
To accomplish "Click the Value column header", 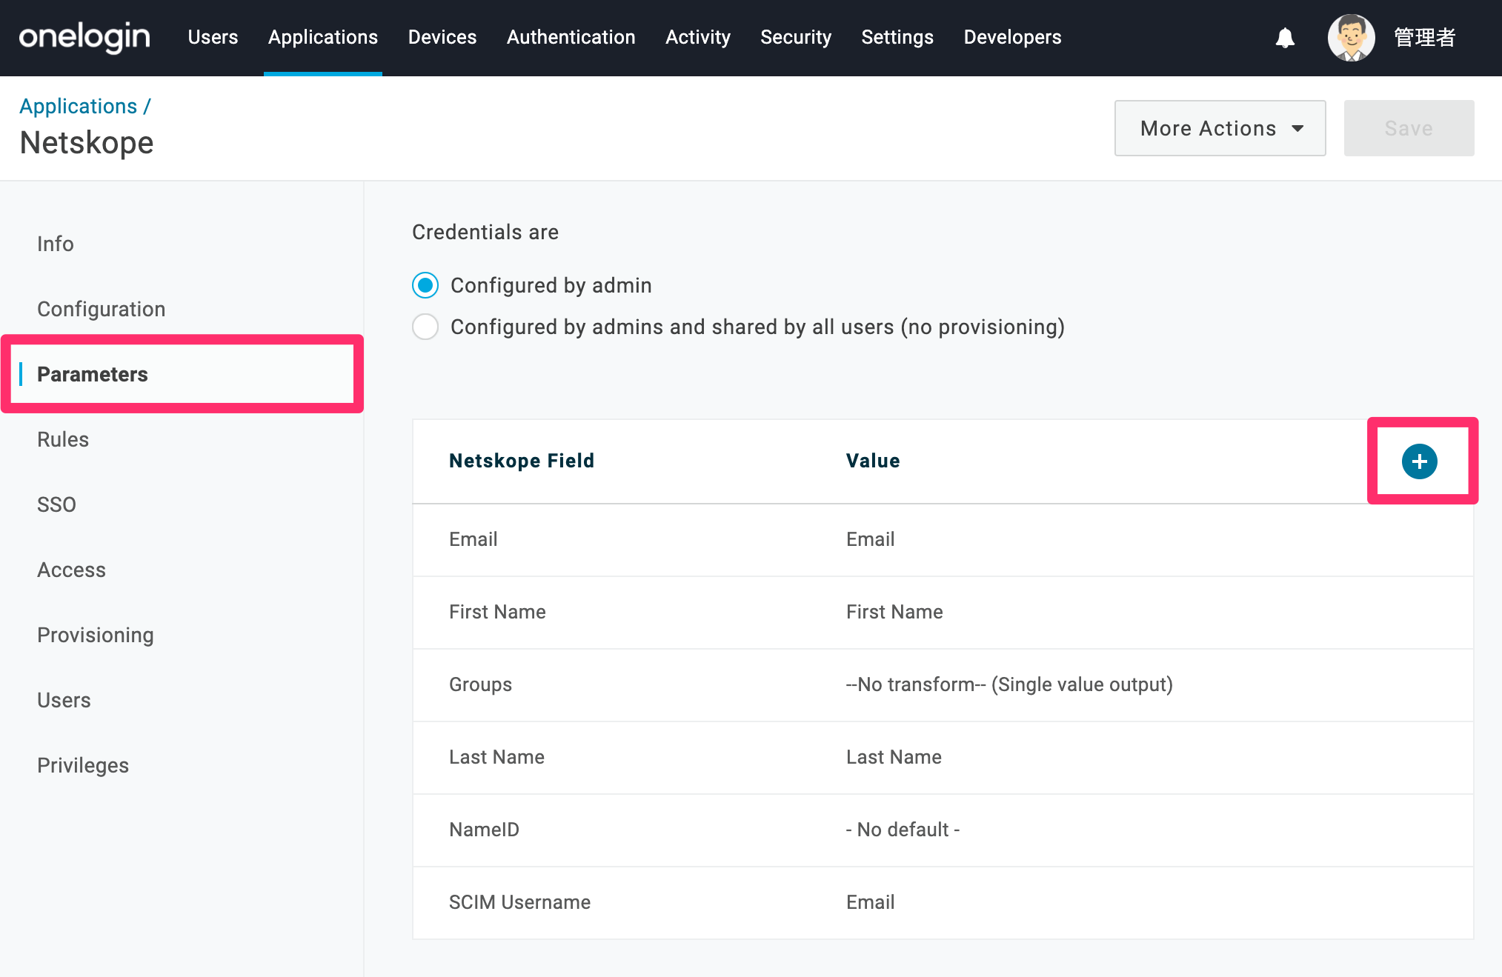I will click(873, 461).
